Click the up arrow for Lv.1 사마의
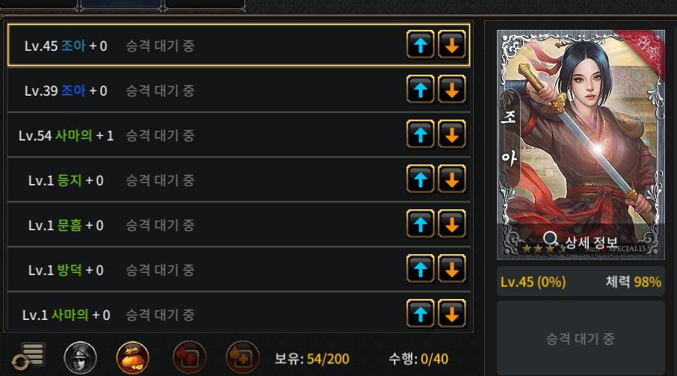677x376 pixels. pyautogui.click(x=421, y=314)
